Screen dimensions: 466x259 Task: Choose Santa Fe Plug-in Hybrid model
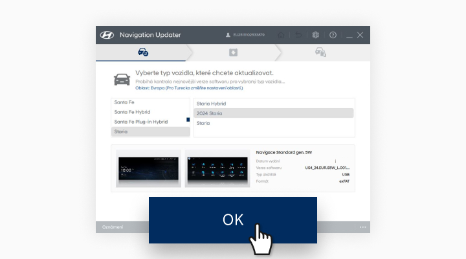coord(150,122)
